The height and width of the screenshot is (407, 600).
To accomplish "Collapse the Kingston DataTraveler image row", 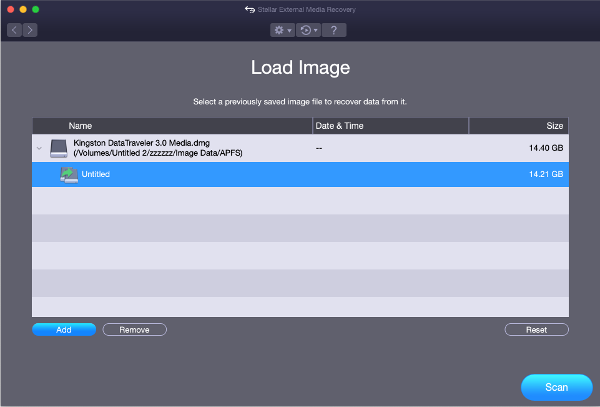I will (x=39, y=148).
